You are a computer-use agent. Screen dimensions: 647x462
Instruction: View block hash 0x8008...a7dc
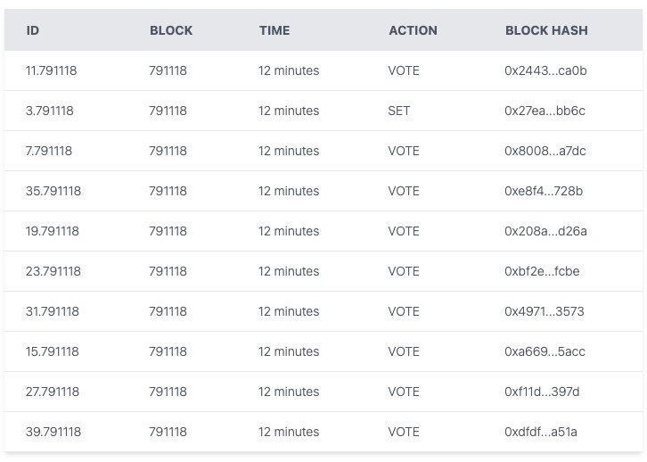(545, 151)
